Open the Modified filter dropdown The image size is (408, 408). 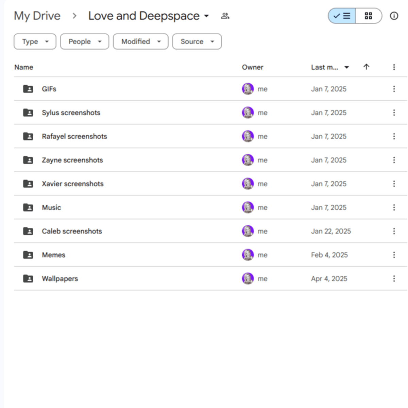coord(141,41)
